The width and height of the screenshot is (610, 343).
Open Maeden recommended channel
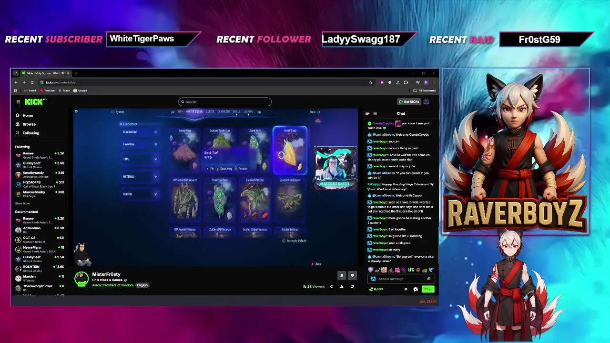40,278
